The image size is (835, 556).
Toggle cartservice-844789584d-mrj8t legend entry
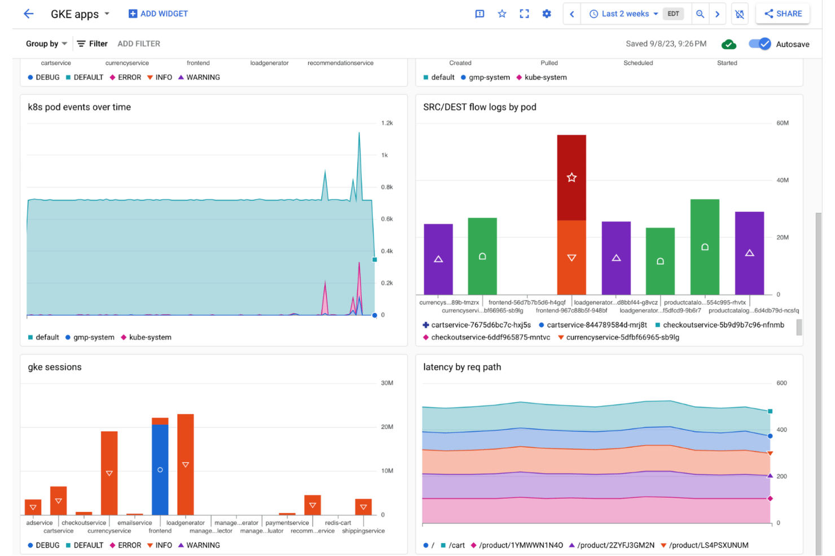point(593,325)
